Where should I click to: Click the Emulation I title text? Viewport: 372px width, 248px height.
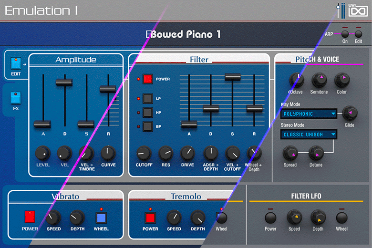pyautogui.click(x=41, y=10)
